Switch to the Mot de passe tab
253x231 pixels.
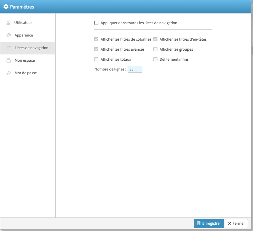pyautogui.click(x=25, y=73)
